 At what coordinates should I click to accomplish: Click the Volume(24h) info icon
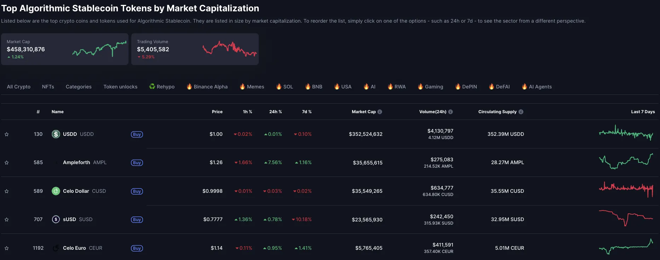pyautogui.click(x=450, y=112)
